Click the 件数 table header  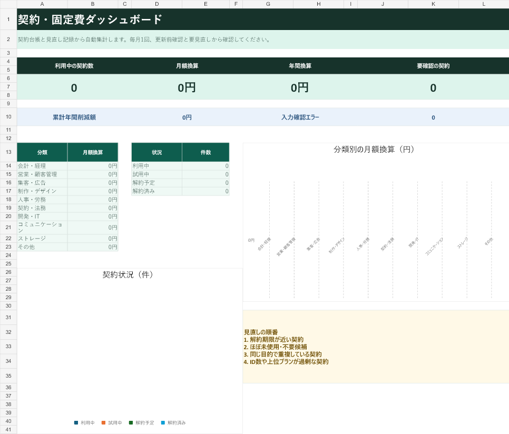pyautogui.click(x=206, y=152)
